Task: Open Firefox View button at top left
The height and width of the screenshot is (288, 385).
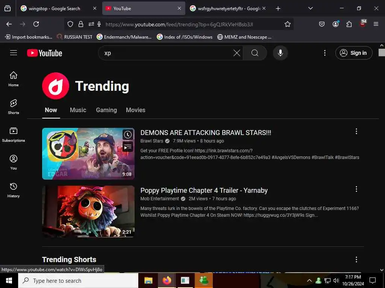Action: pos(8,8)
